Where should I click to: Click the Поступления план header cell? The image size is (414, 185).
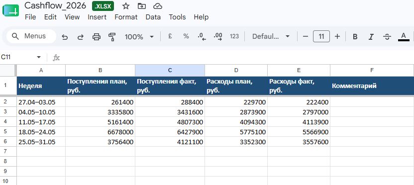coord(101,86)
